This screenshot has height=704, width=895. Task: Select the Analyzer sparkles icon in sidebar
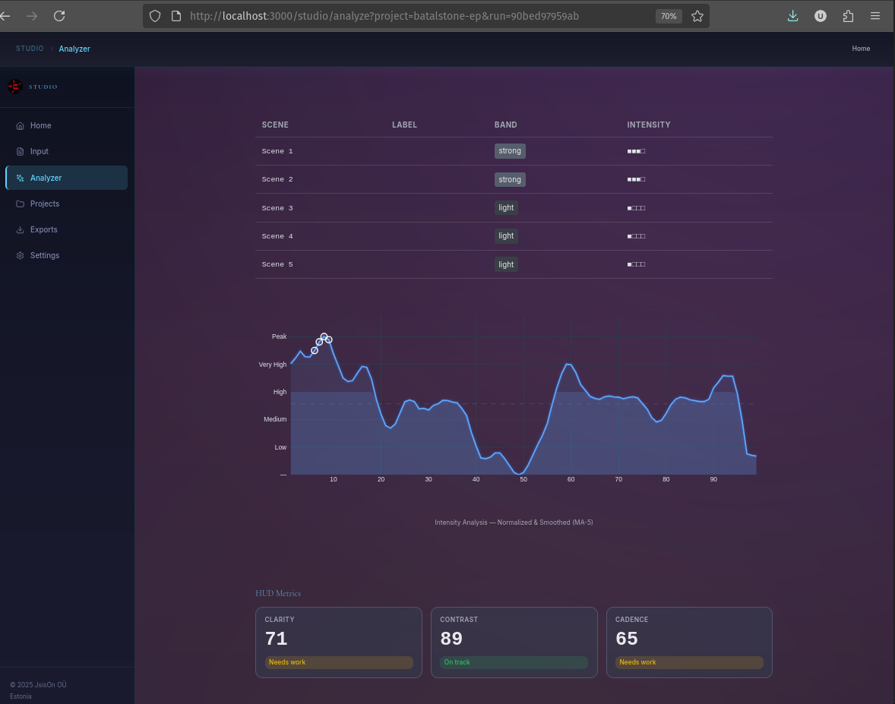[x=21, y=177]
